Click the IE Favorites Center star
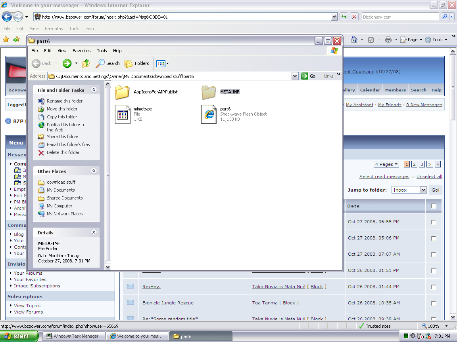The width and height of the screenshot is (457, 342). point(6,39)
